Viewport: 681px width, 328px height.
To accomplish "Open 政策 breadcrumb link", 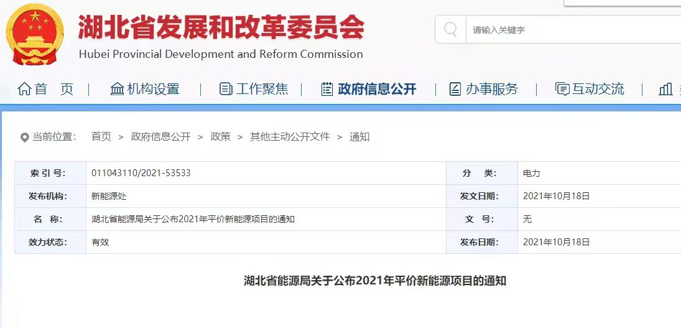I will coord(220,136).
